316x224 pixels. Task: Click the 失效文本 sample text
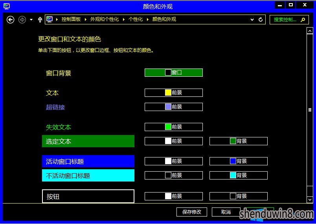click(x=59, y=127)
